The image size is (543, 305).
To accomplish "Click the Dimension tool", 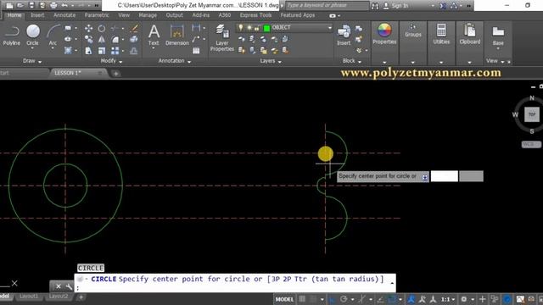I will tap(177, 36).
